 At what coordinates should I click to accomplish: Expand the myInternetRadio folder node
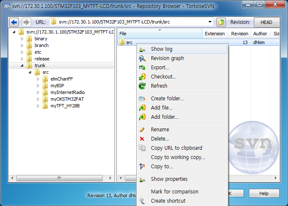(38, 92)
